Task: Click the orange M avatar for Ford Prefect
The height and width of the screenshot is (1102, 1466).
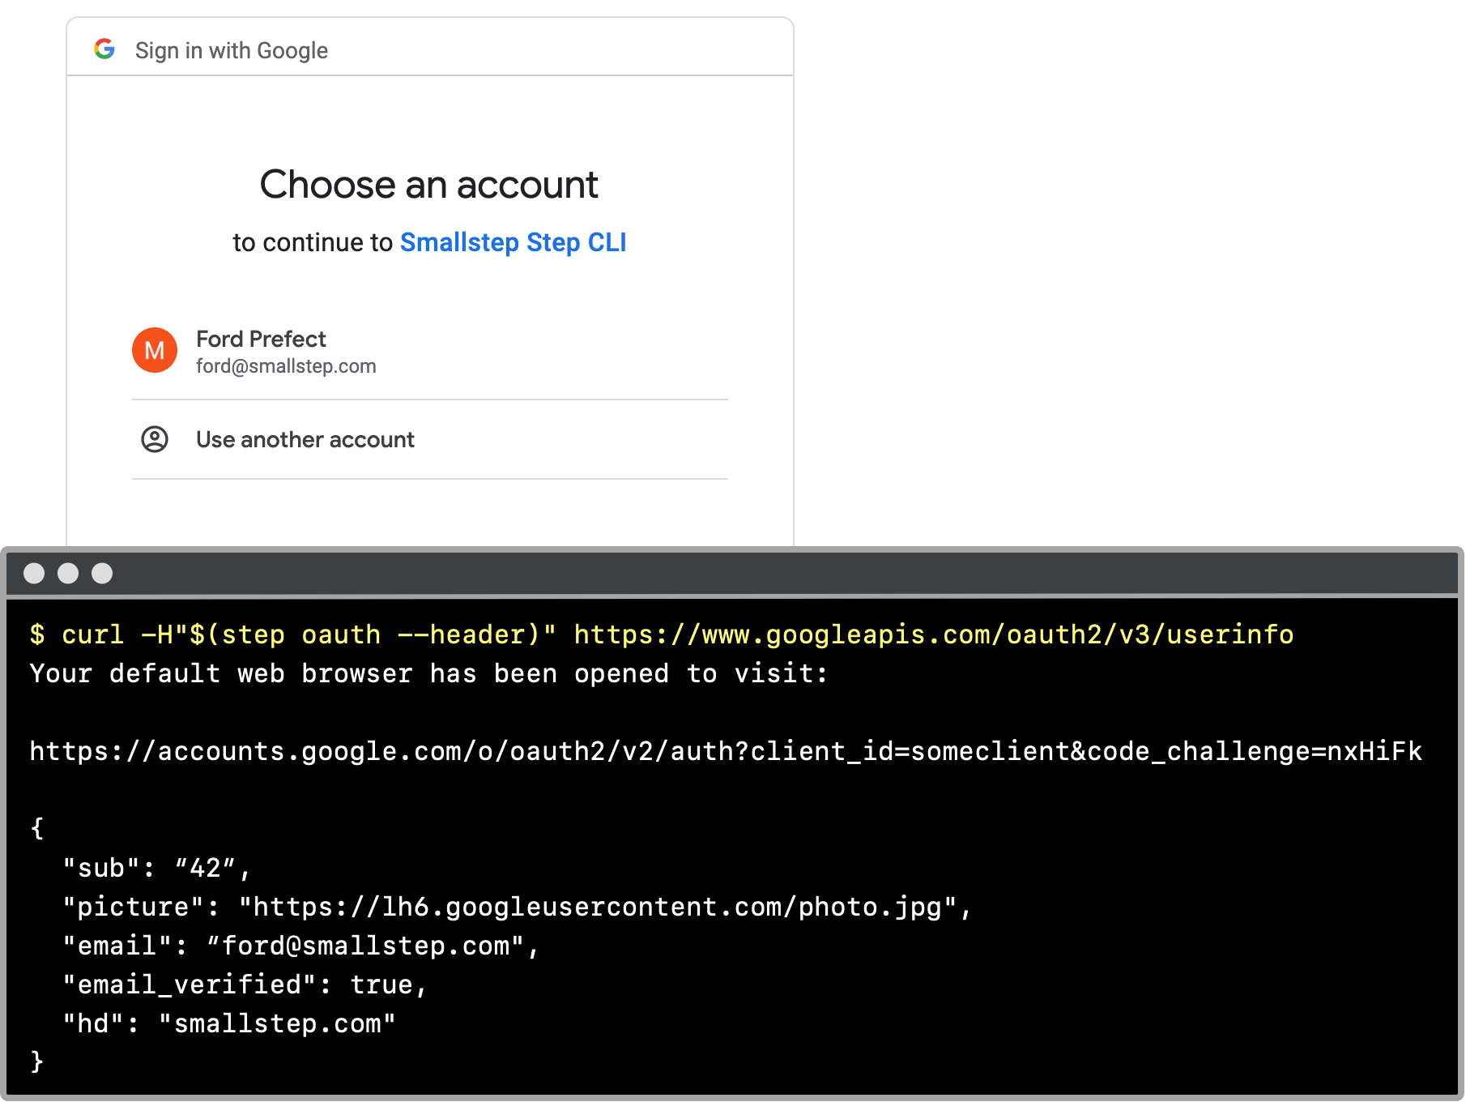Action: click(x=155, y=350)
